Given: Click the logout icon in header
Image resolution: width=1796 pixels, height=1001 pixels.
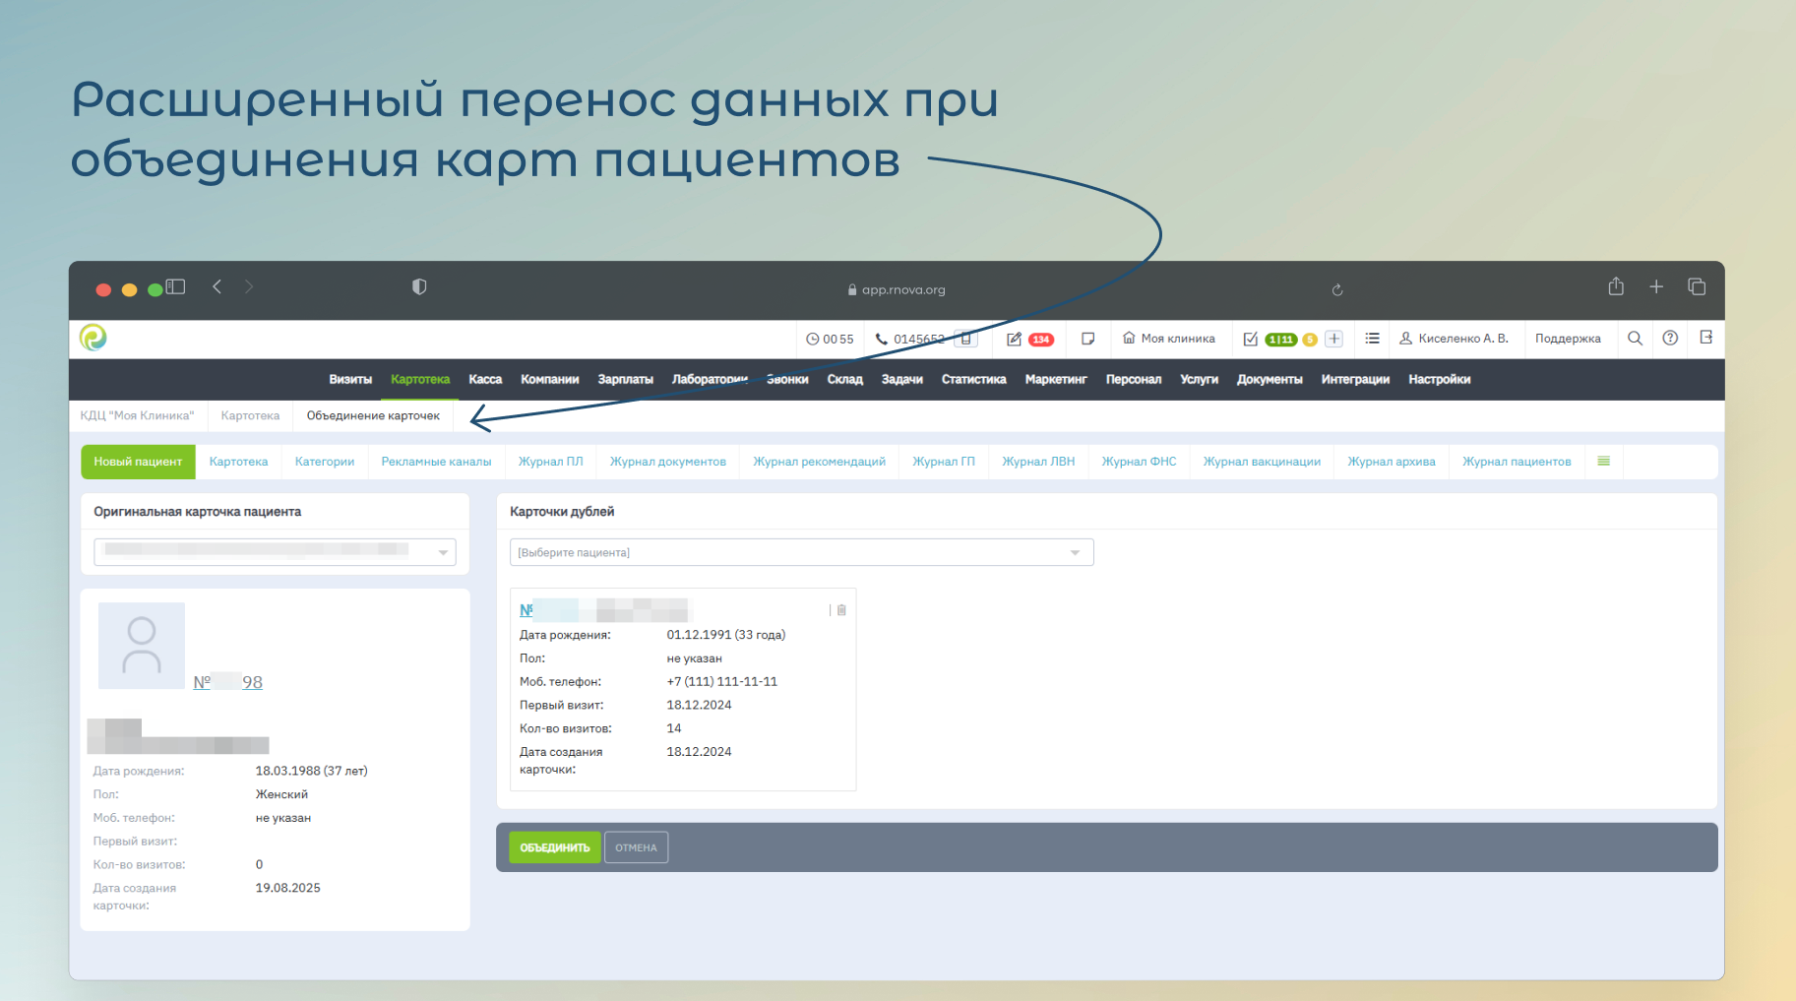Looking at the screenshot, I should tap(1706, 338).
